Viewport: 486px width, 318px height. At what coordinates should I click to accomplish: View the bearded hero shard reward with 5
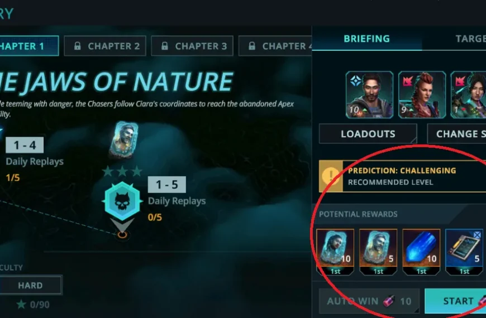click(378, 252)
